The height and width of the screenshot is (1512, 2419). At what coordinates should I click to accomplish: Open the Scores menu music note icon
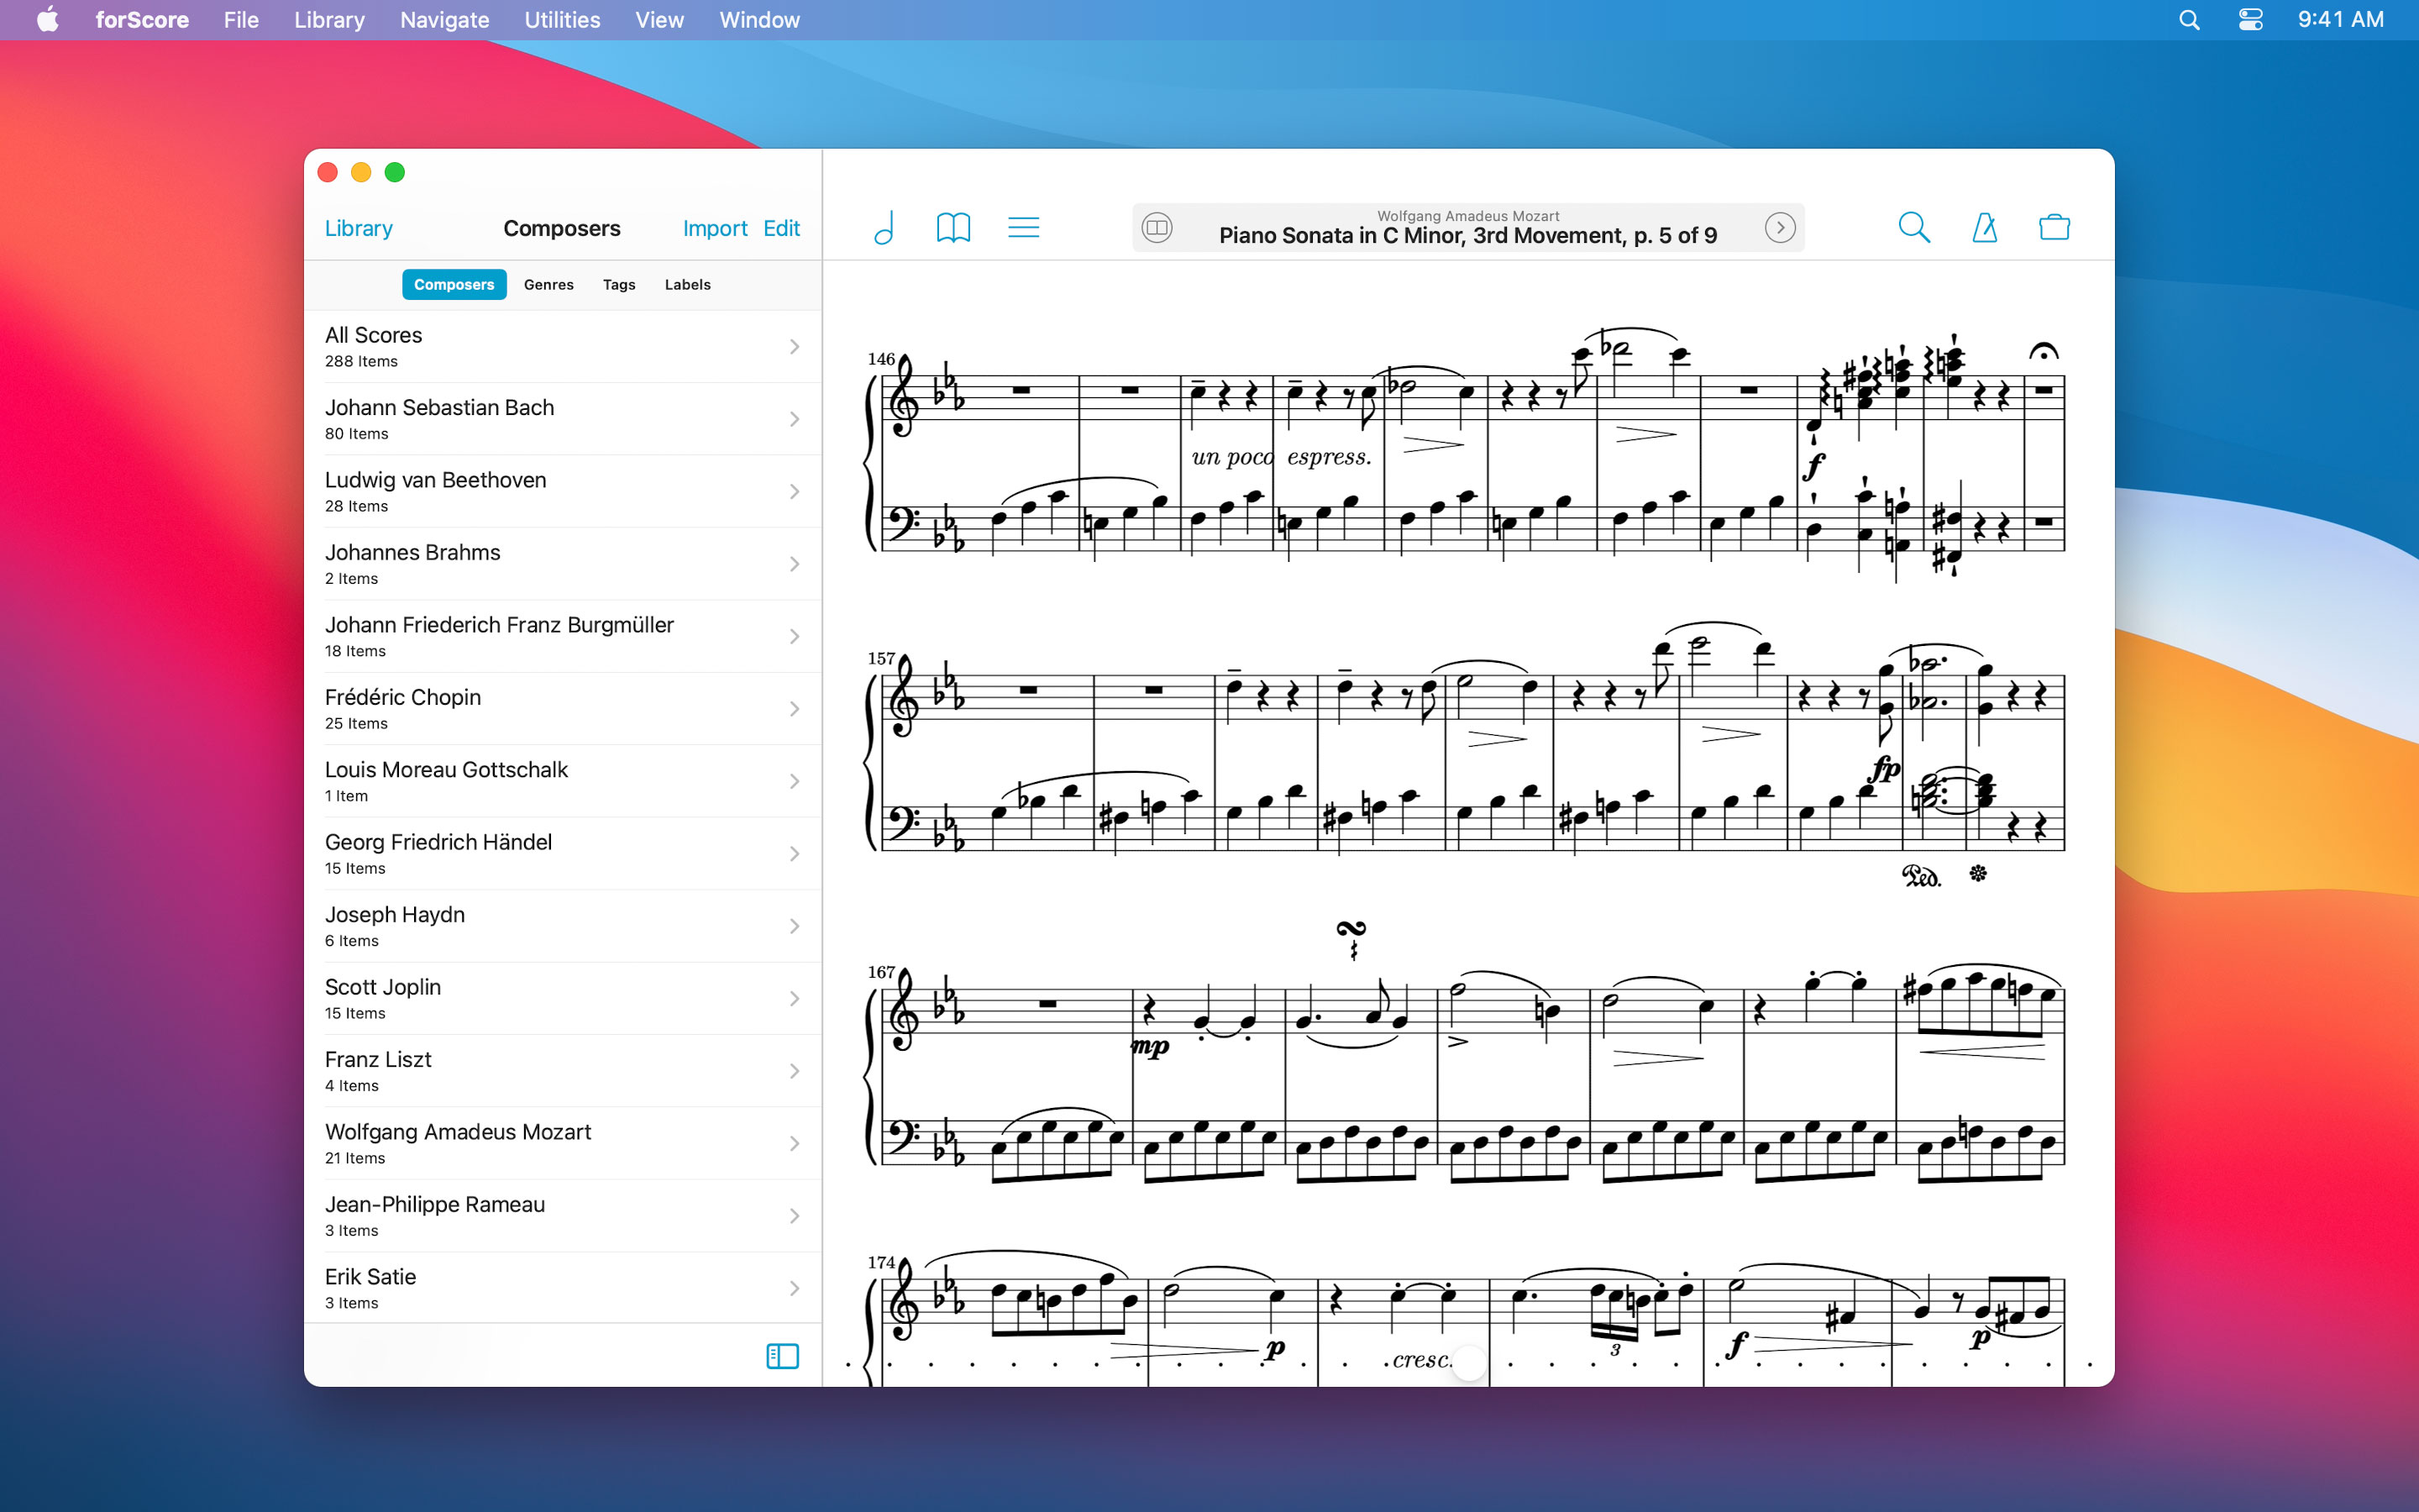[884, 228]
